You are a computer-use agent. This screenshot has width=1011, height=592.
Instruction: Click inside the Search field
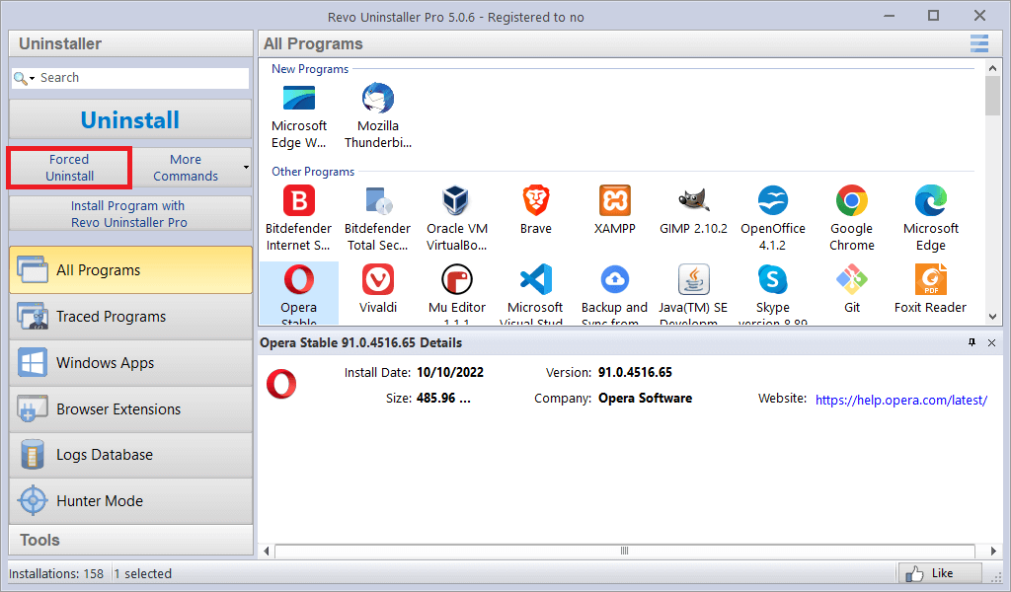138,77
